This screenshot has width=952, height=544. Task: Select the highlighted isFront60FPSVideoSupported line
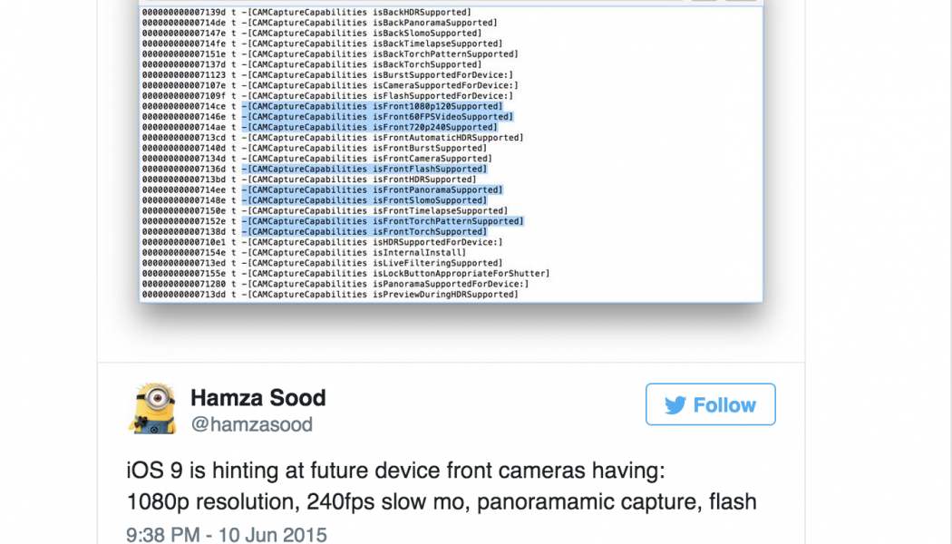[x=378, y=117]
